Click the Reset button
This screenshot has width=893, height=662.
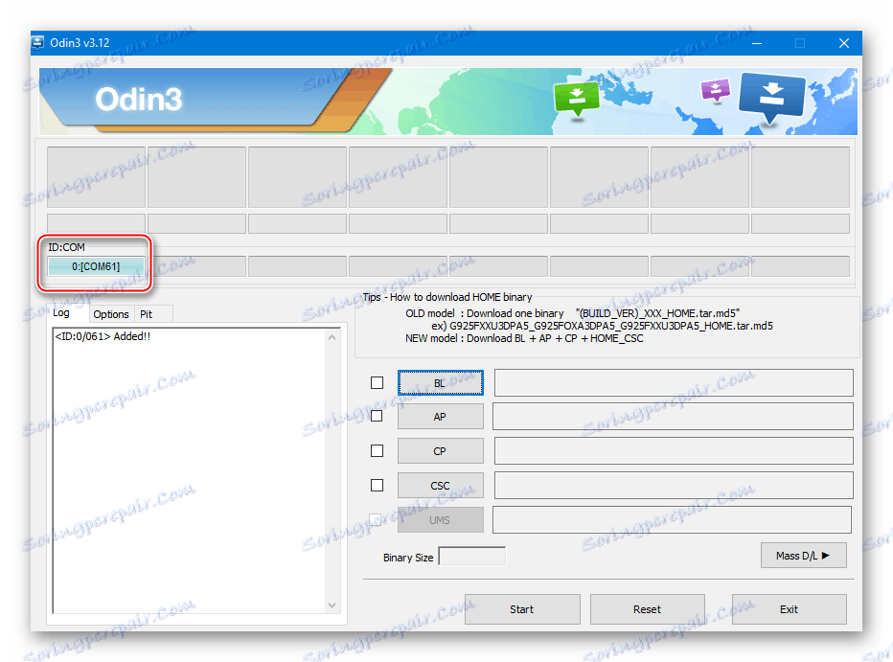648,609
